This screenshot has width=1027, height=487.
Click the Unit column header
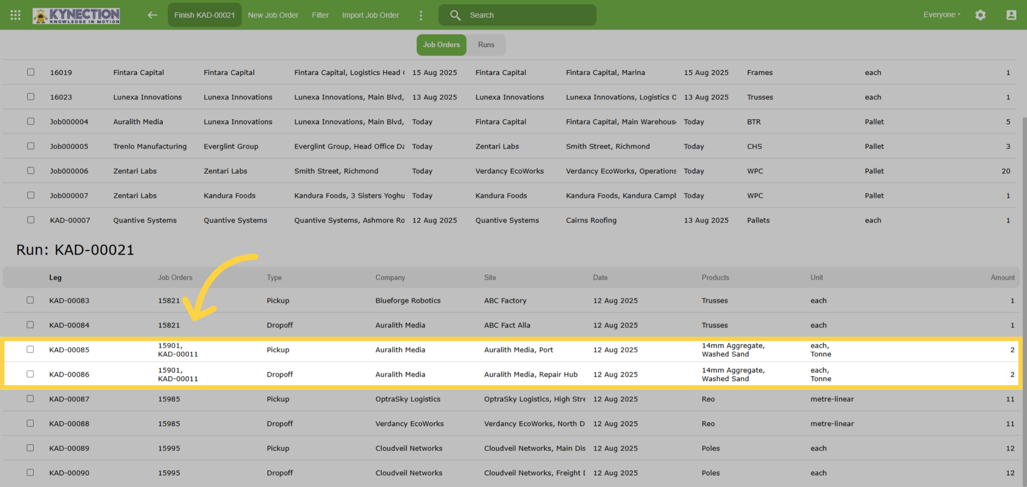point(816,277)
